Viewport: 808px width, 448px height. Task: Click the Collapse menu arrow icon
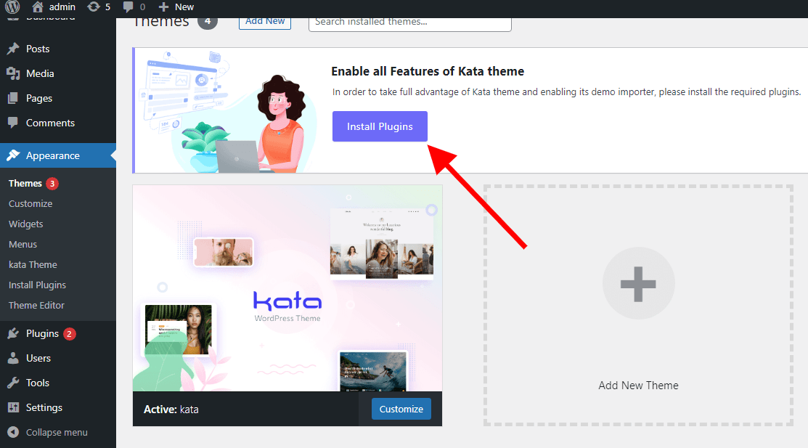[x=13, y=432]
